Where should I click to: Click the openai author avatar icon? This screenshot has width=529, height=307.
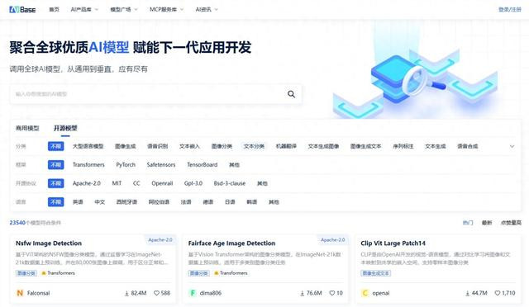click(365, 293)
